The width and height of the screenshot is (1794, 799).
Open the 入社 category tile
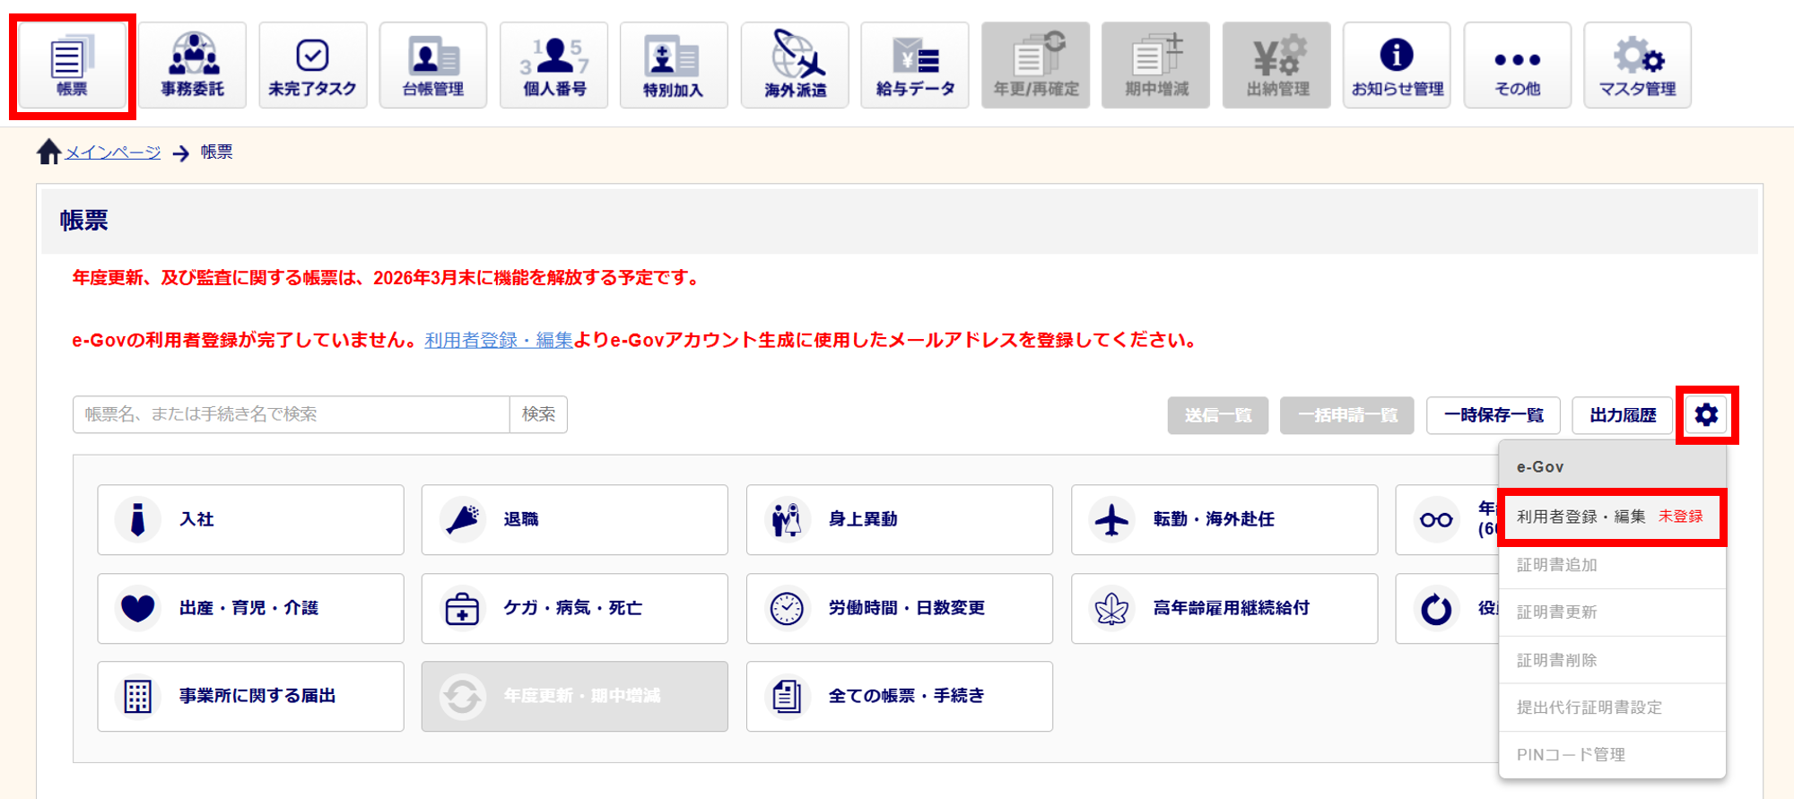point(250,519)
